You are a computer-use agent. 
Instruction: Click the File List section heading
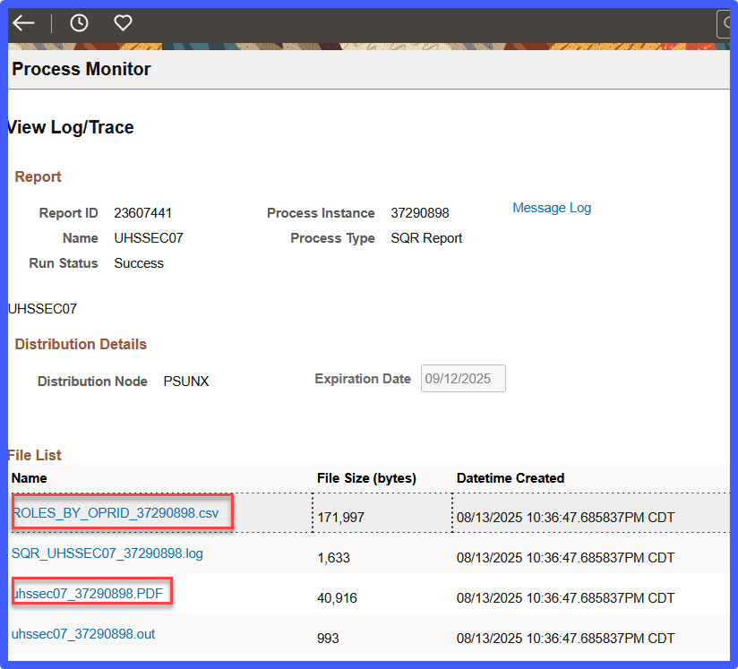[34, 455]
